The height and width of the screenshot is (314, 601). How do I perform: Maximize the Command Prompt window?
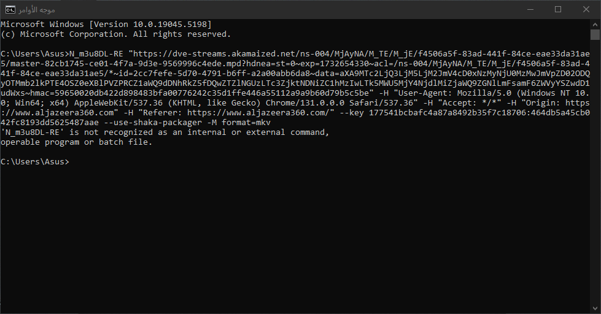coord(557,9)
